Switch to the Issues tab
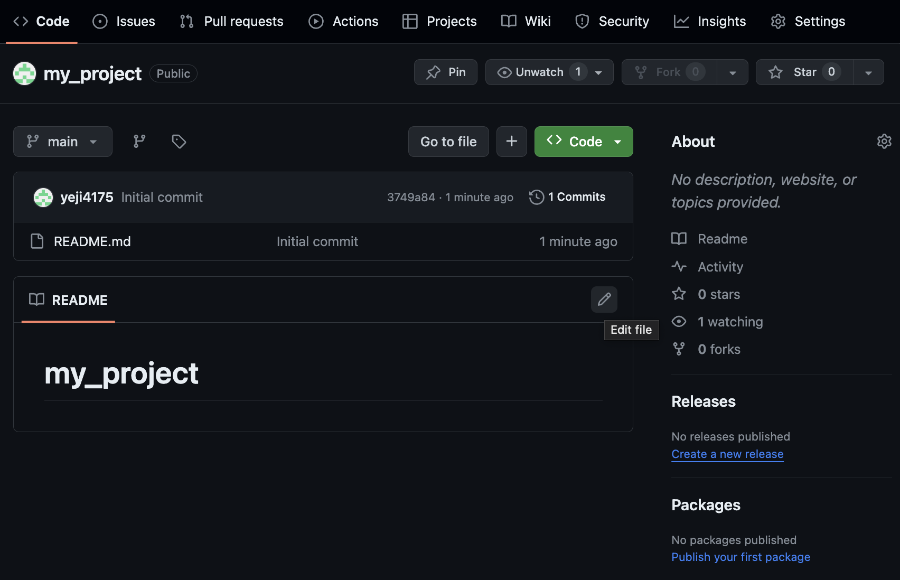This screenshot has width=900, height=580. point(124,21)
